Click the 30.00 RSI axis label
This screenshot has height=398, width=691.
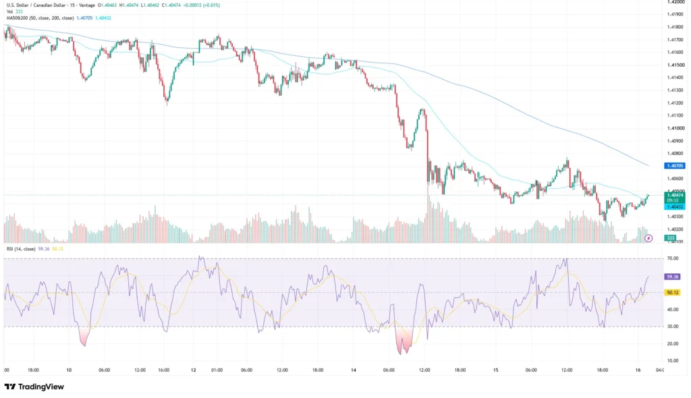coord(673,326)
